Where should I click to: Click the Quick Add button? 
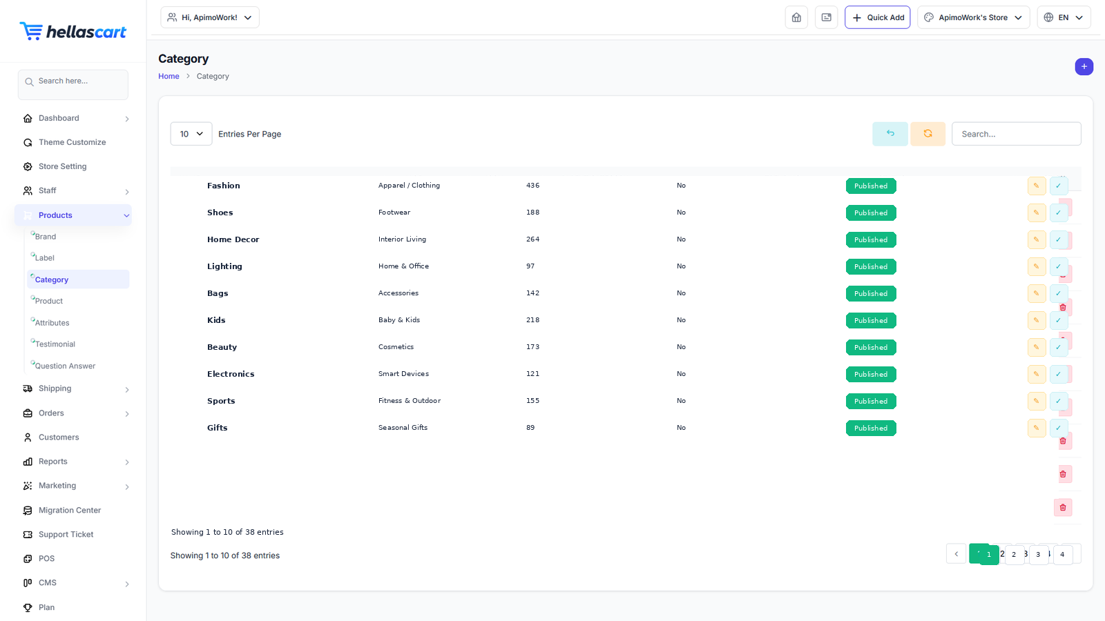coord(878,17)
